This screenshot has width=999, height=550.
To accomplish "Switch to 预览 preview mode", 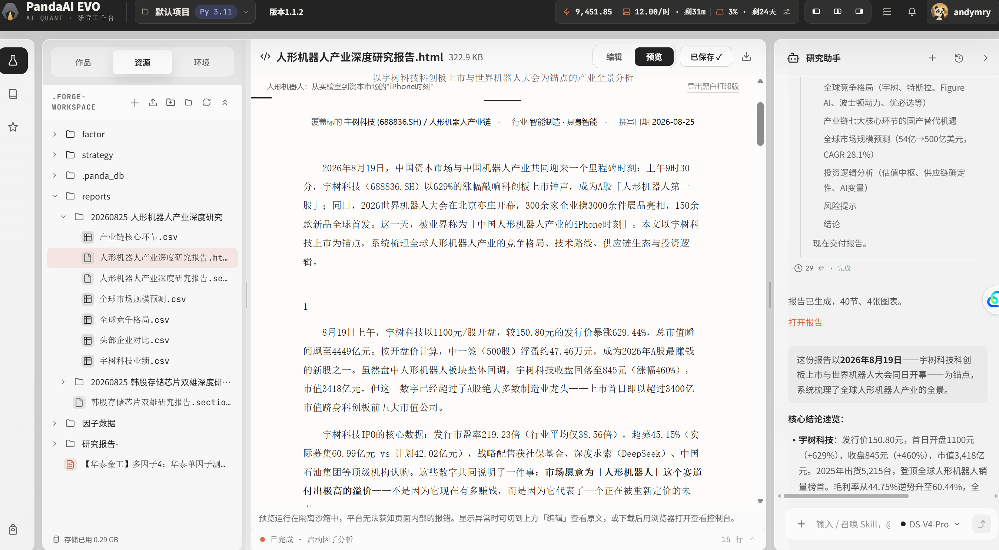I will (x=654, y=57).
